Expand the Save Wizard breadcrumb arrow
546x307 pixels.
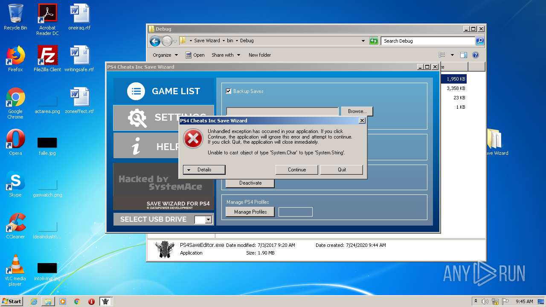(x=224, y=41)
